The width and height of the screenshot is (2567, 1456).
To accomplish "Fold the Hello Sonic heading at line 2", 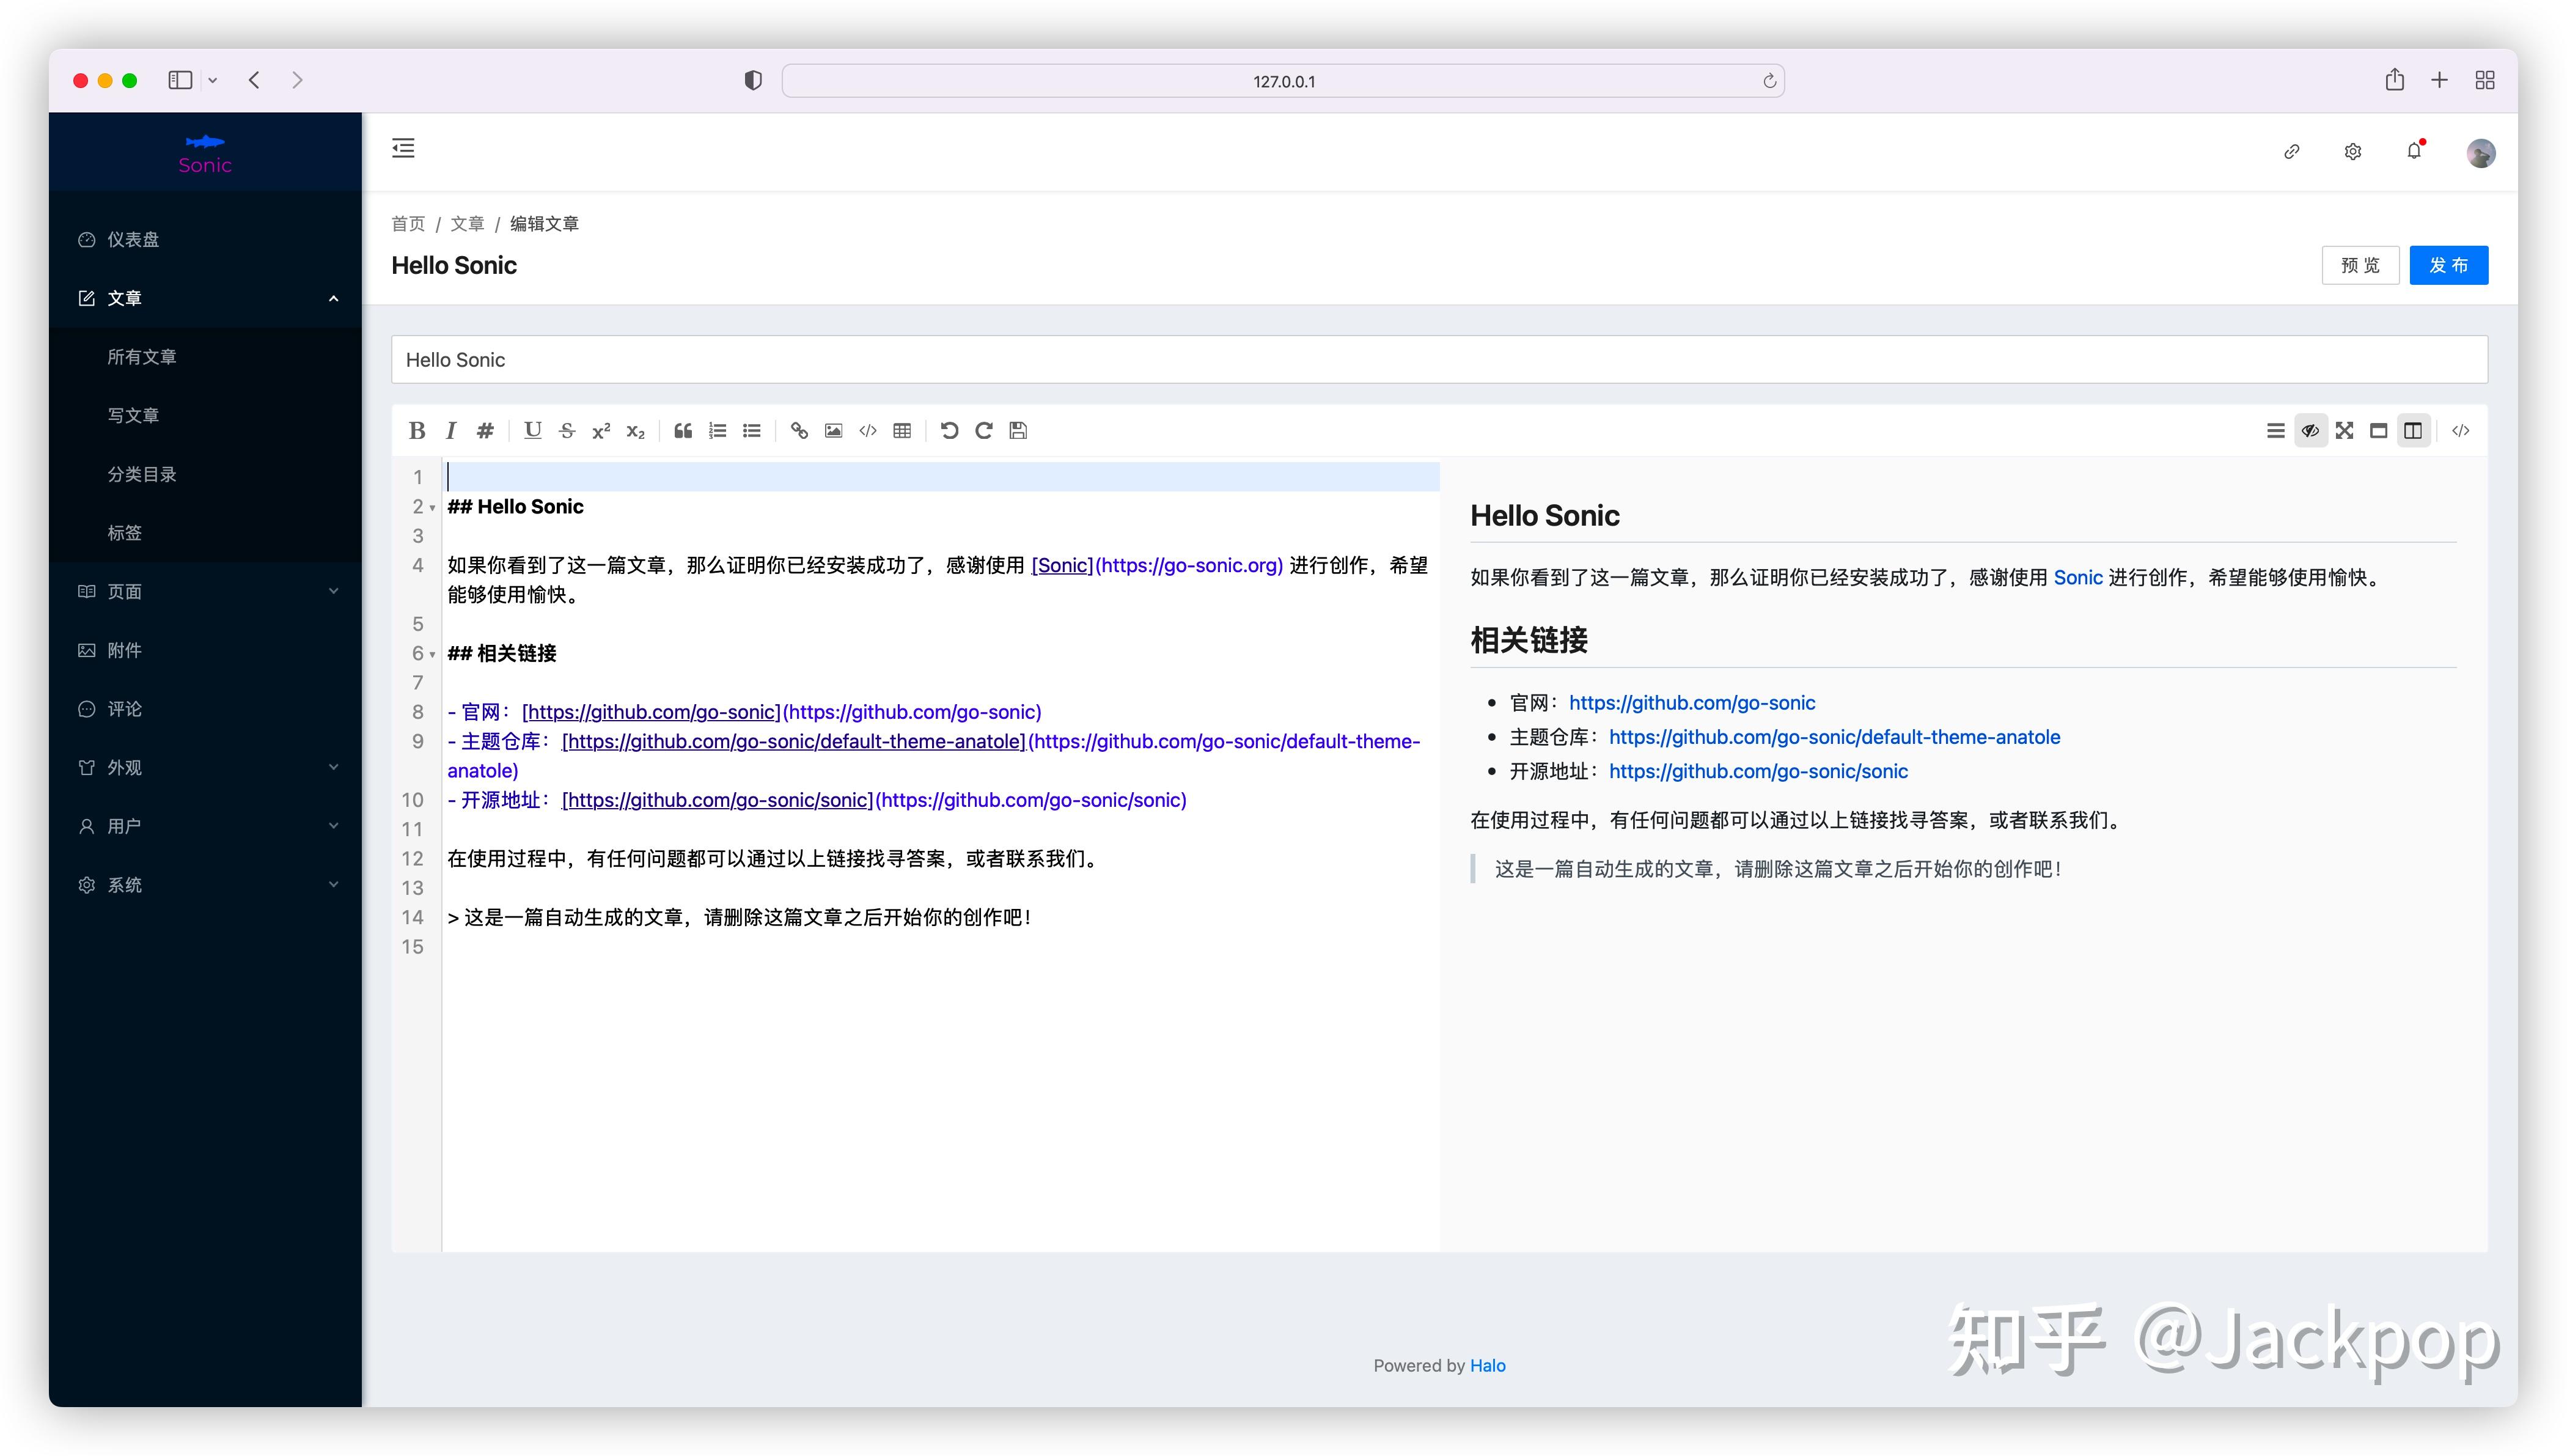I will (432, 508).
